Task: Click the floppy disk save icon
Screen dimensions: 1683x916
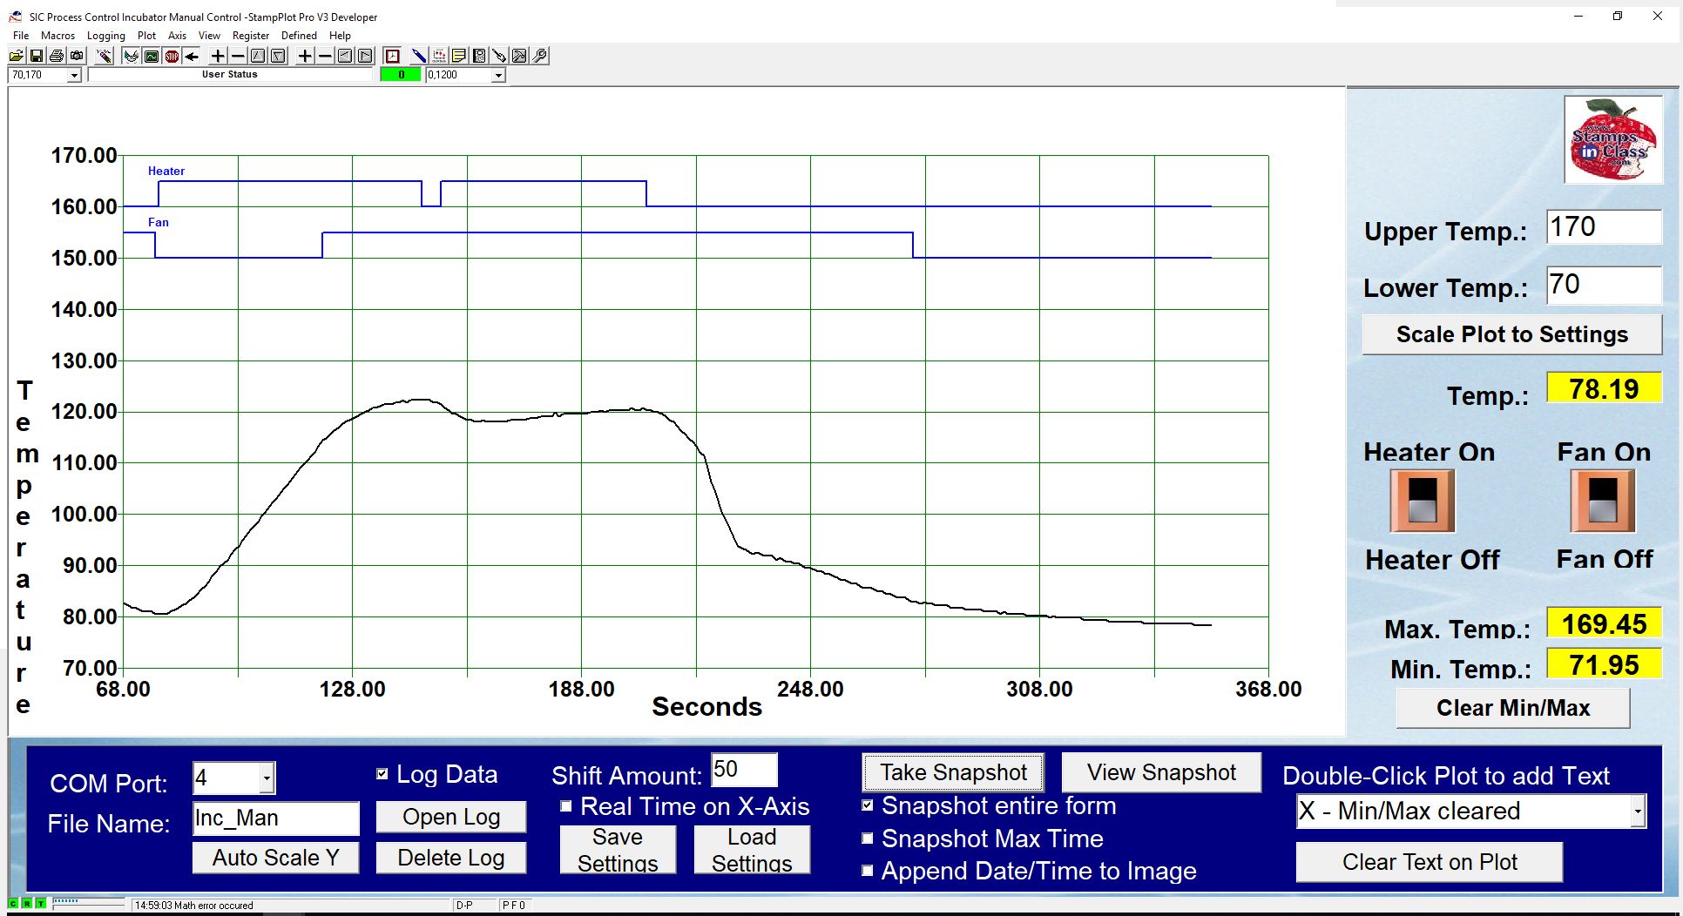Action: [x=37, y=56]
